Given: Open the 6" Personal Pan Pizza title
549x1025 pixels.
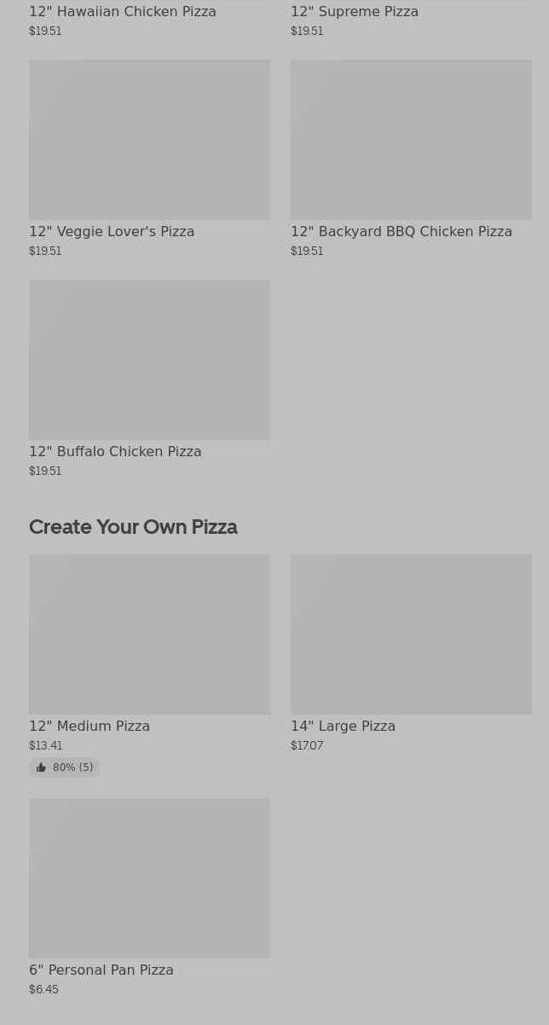Looking at the screenshot, I should point(101,970).
